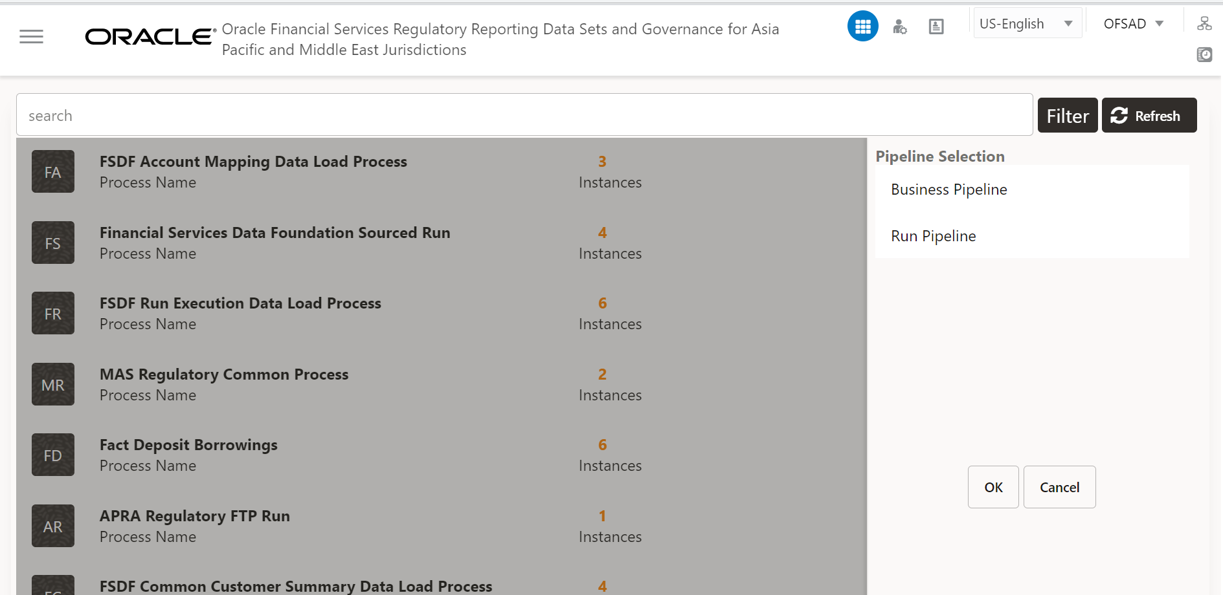Expand the OFSAD dropdown
The height and width of the screenshot is (595, 1223).
tap(1132, 23)
